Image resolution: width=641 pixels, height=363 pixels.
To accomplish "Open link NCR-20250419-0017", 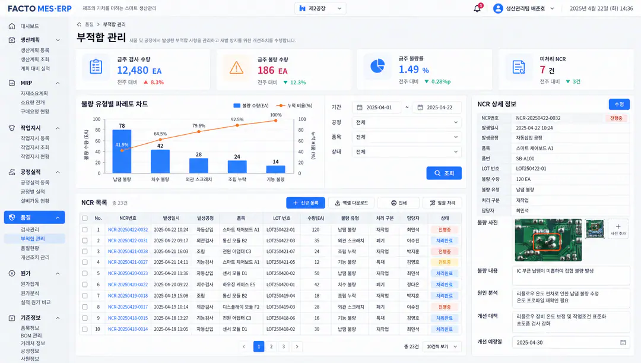I will point(128,307).
